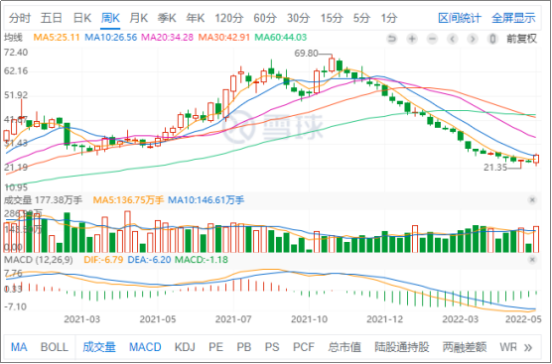Click the peak candlestick near 69.80
Screen dimensions: 552x364
tap(332, 64)
